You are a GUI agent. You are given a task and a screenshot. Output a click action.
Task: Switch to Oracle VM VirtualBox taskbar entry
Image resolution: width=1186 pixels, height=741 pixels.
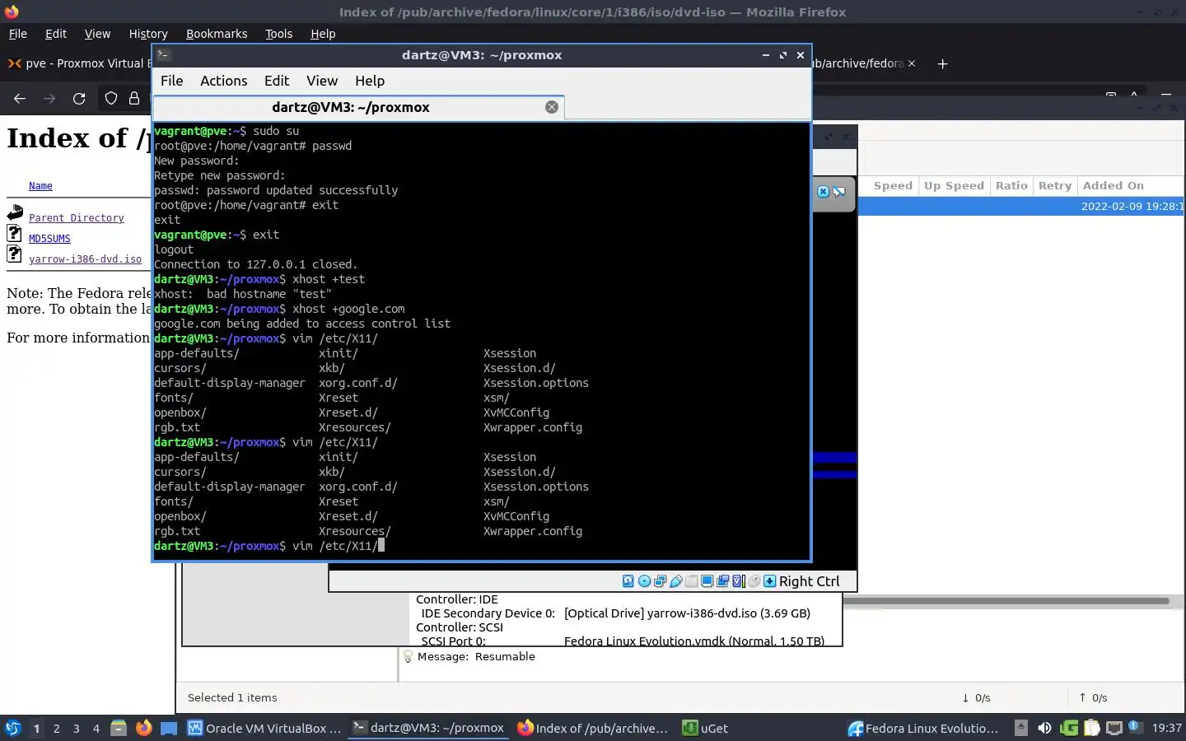pyautogui.click(x=264, y=728)
